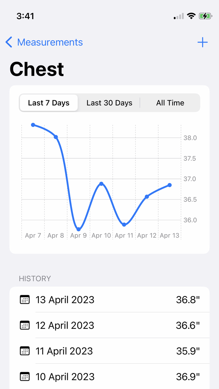
Task: Select the Apr 9 data point on the chart
Action: coord(79,229)
